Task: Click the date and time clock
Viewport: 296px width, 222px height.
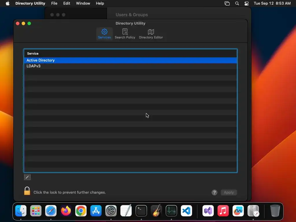Action: (272, 3)
